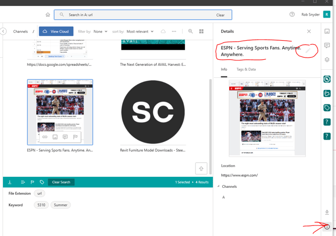Open the filter by None dropdown
The width and height of the screenshot is (336, 236).
100,32
